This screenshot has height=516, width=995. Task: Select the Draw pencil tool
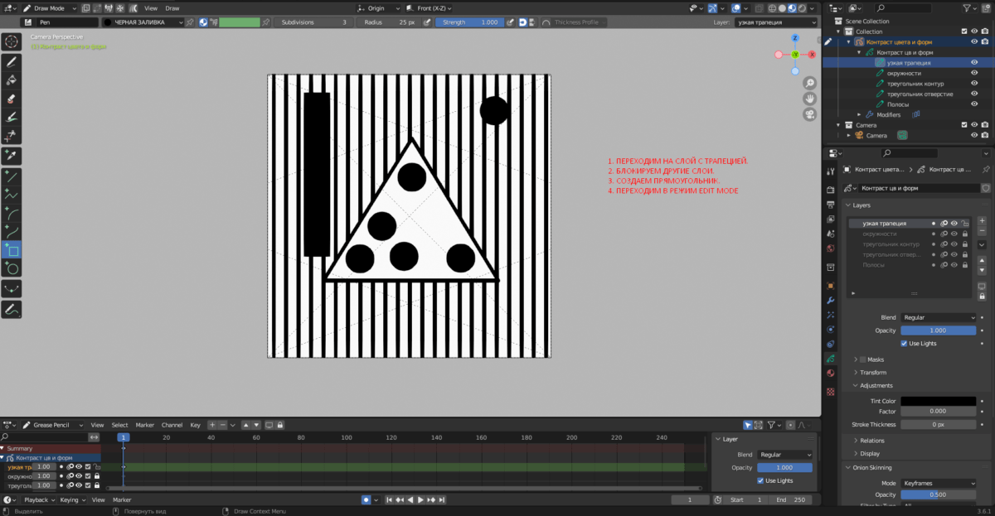click(x=12, y=61)
